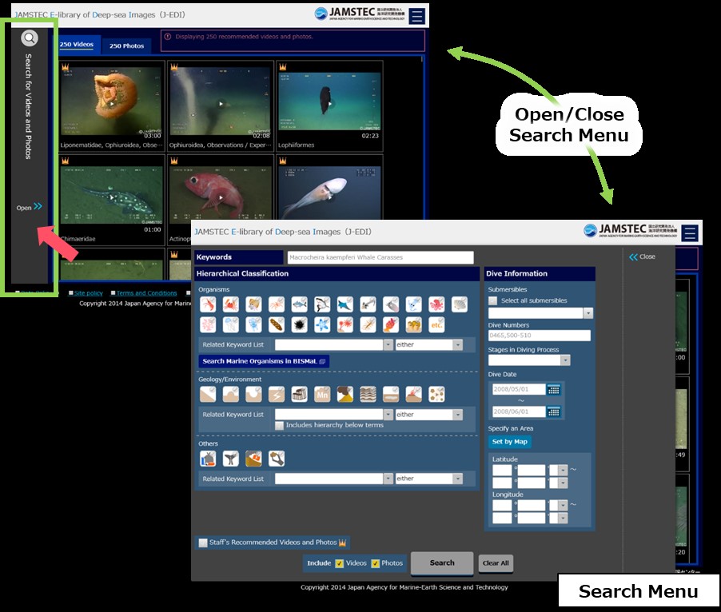721x612 pixels.
Task: Click the Keywords input field
Action: 380,258
